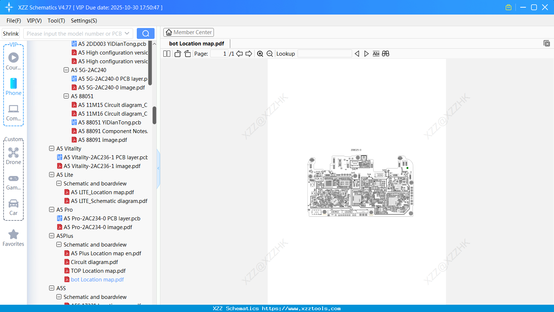Collapse the A5 88051 tree node
Image resolution: width=554 pixels, height=312 pixels.
(66, 96)
